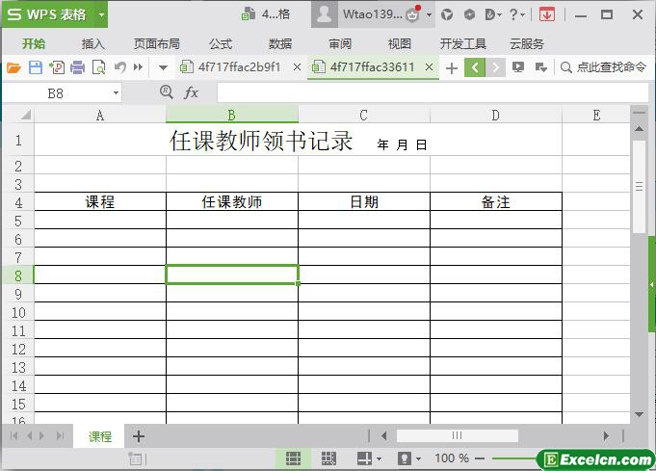Click vertical scrollbar down arrow
This screenshot has width=656, height=471.
coord(639,414)
